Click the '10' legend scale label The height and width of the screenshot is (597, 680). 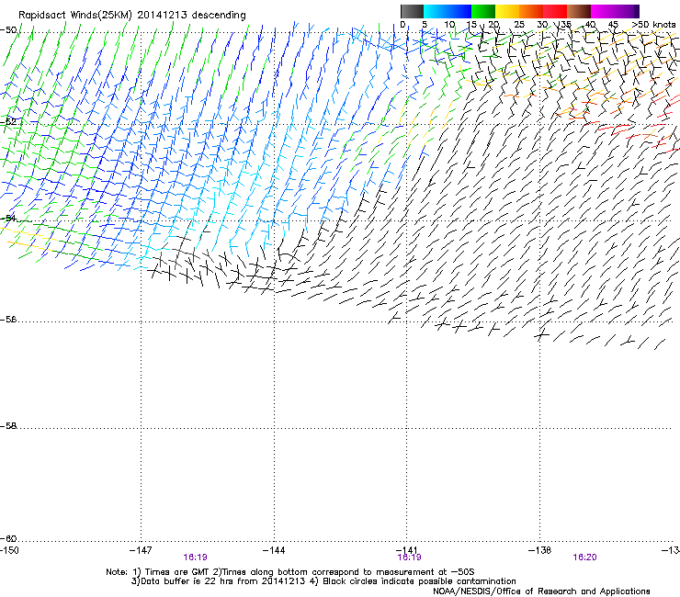click(449, 25)
